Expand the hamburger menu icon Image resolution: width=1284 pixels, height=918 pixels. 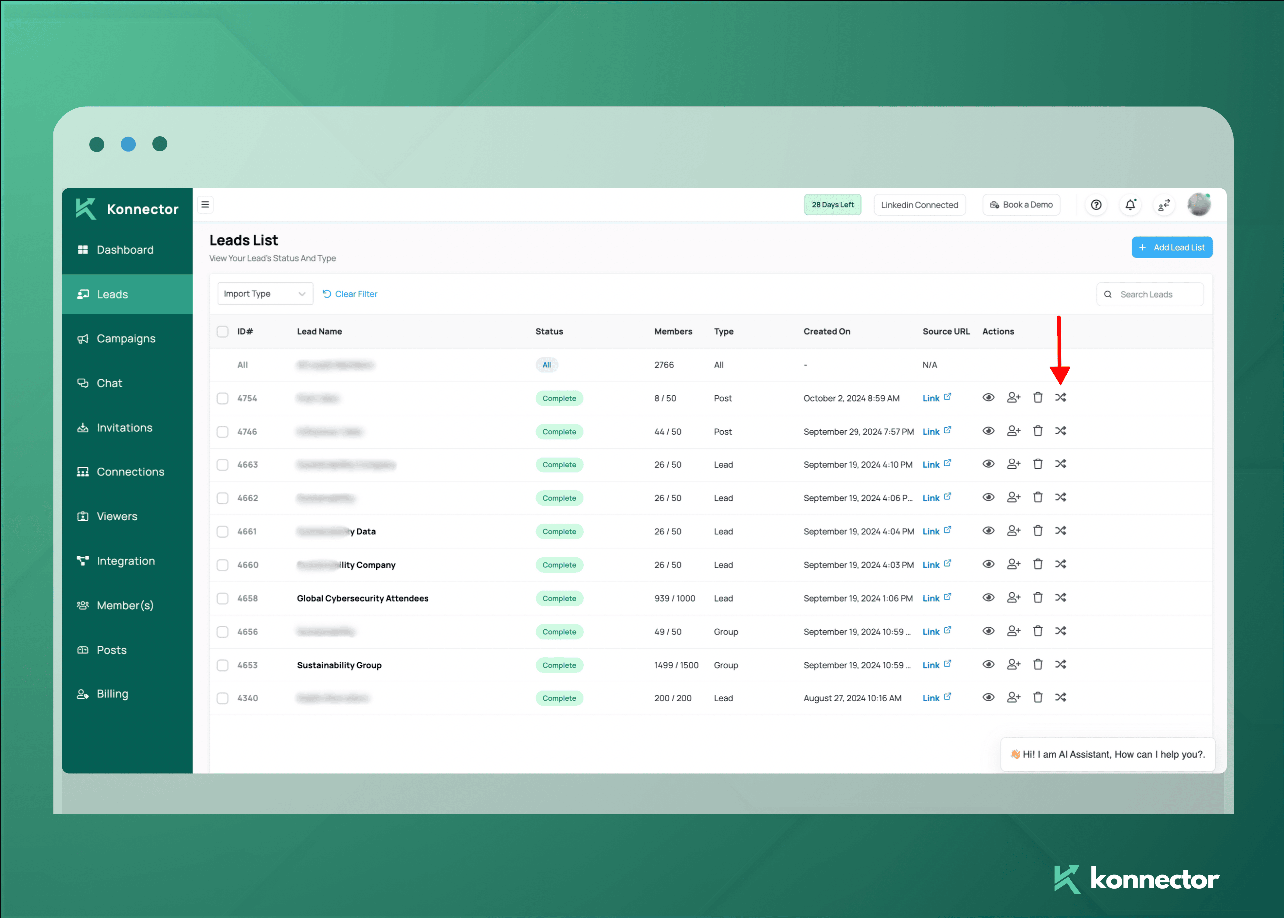(x=206, y=205)
